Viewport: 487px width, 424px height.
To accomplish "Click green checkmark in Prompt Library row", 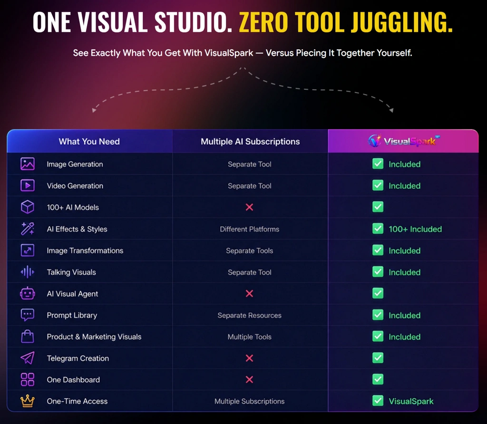I will (378, 315).
